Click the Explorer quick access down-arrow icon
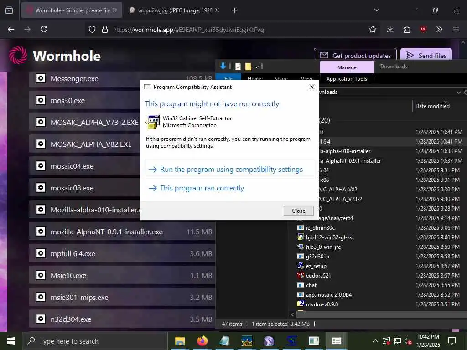The height and width of the screenshot is (350, 467). pyautogui.click(x=223, y=66)
